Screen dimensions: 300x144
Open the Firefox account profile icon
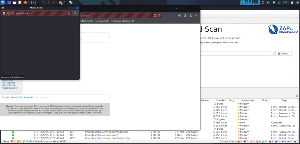(x=185, y=16)
